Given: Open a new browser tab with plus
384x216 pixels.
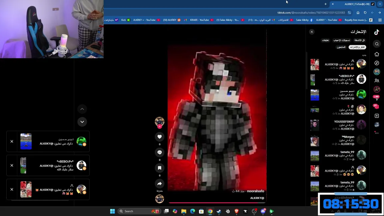Looking at the screenshot, I should click(x=325, y=4).
